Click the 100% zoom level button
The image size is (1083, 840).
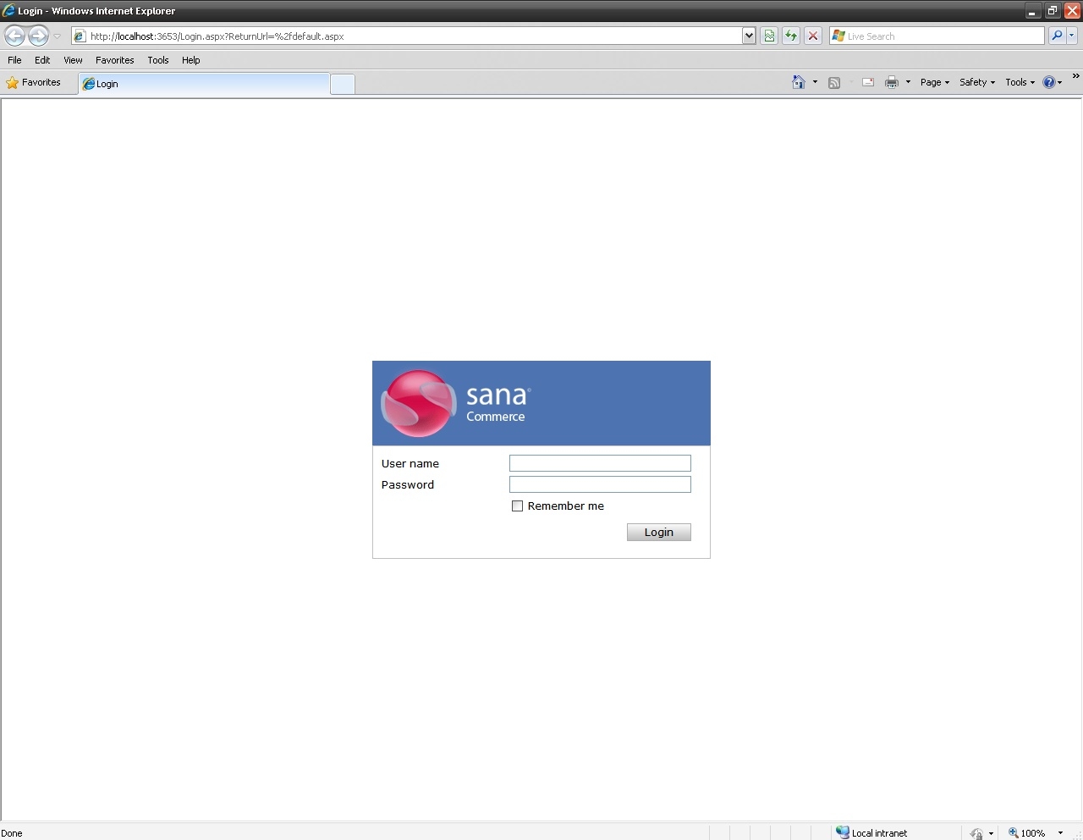pyautogui.click(x=1026, y=832)
